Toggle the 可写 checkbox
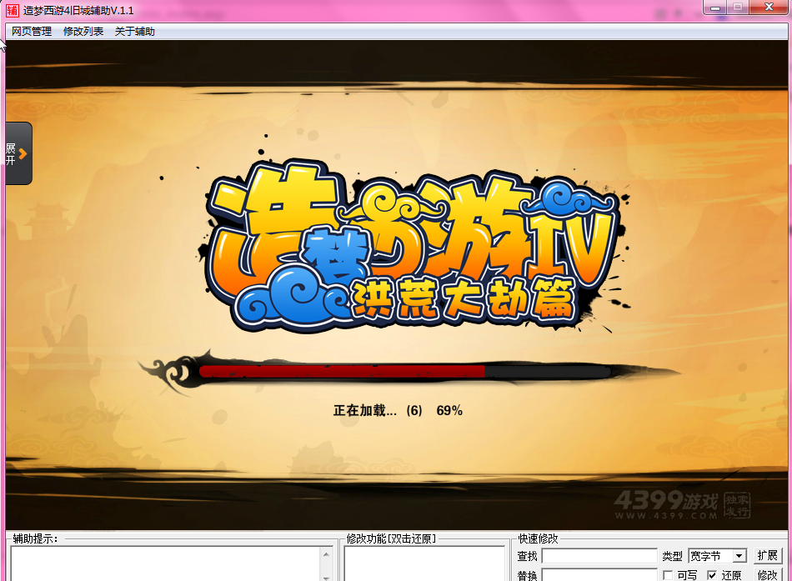Viewport: 792px width, 581px height. point(668,575)
